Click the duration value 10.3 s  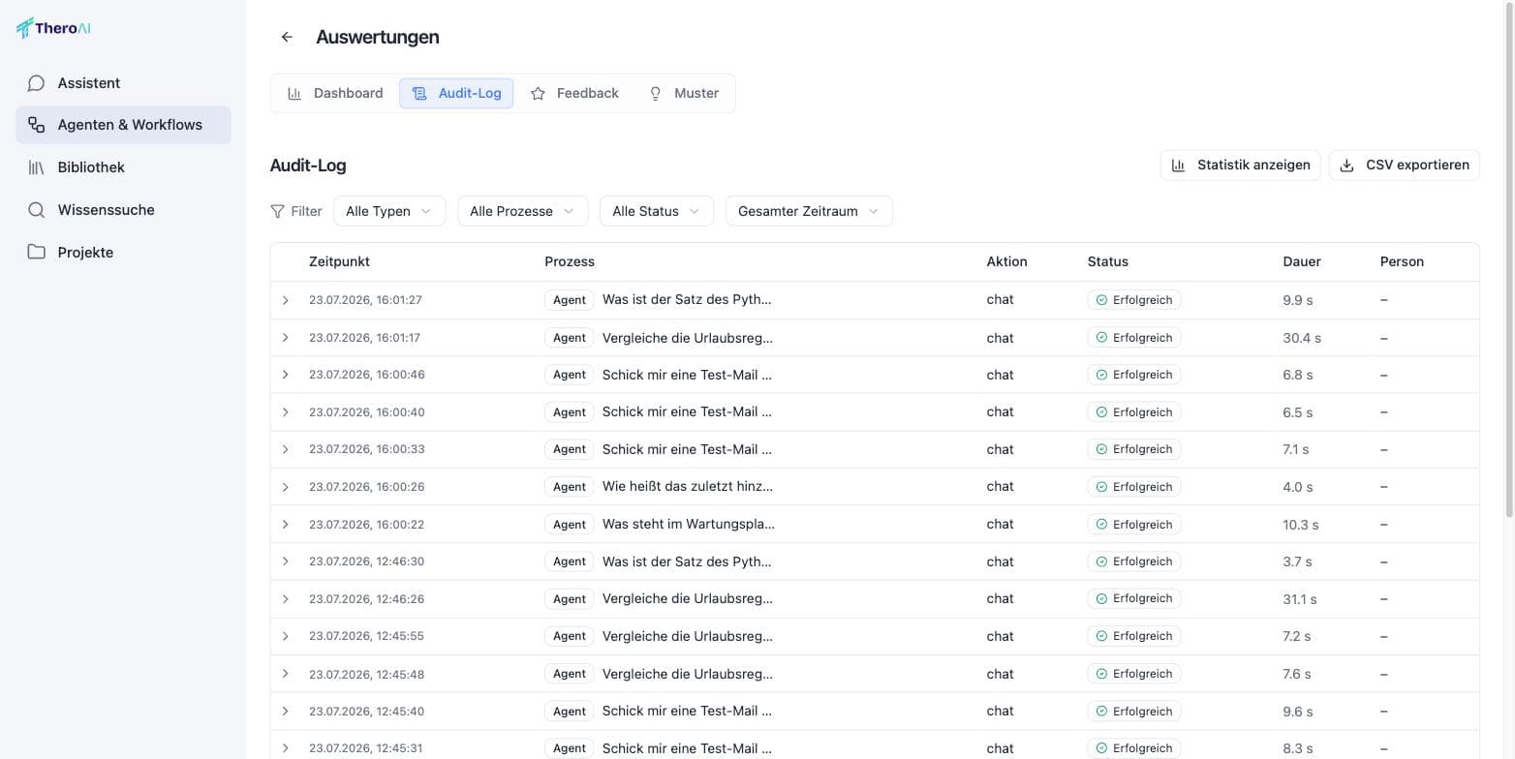click(1301, 525)
